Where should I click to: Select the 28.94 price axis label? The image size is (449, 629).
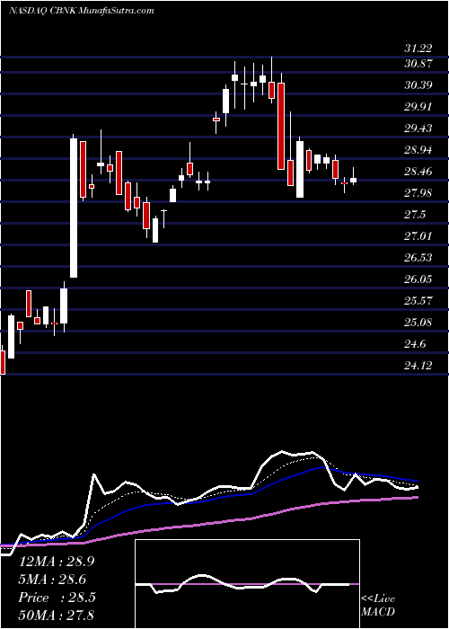tap(418, 150)
